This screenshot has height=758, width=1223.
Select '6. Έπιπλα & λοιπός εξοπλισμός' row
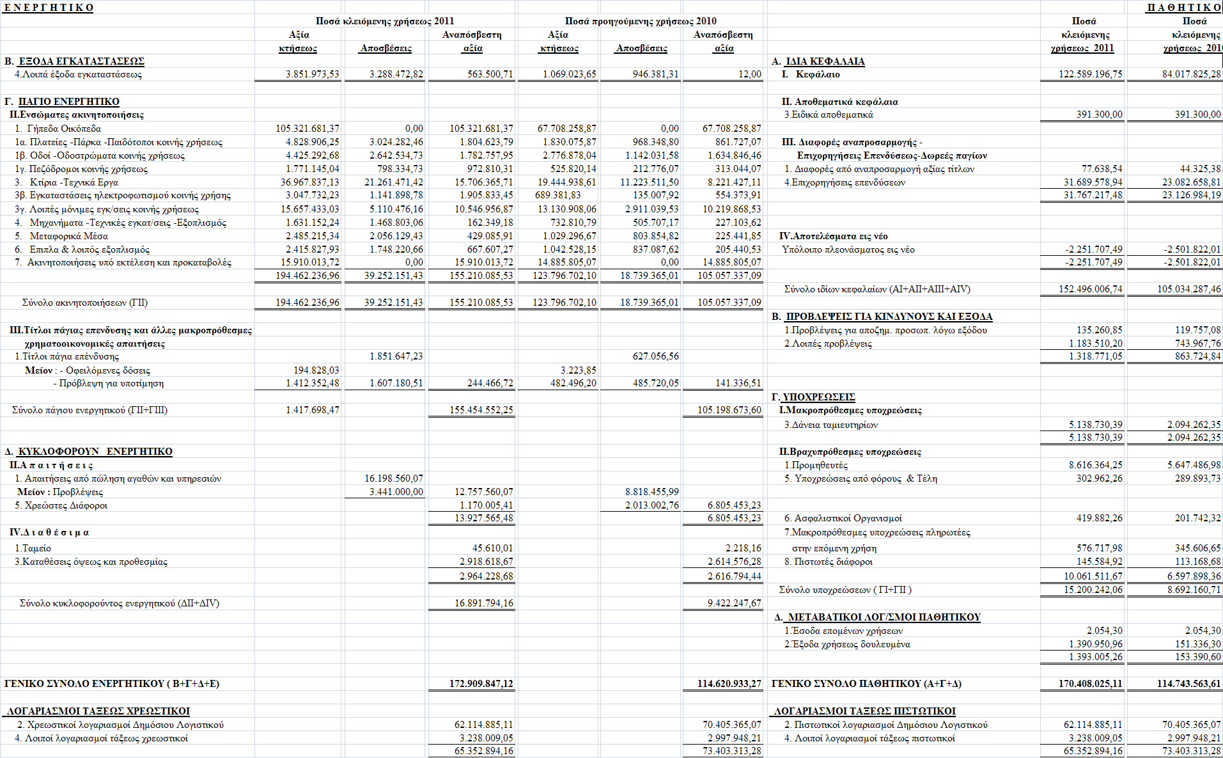point(82,249)
